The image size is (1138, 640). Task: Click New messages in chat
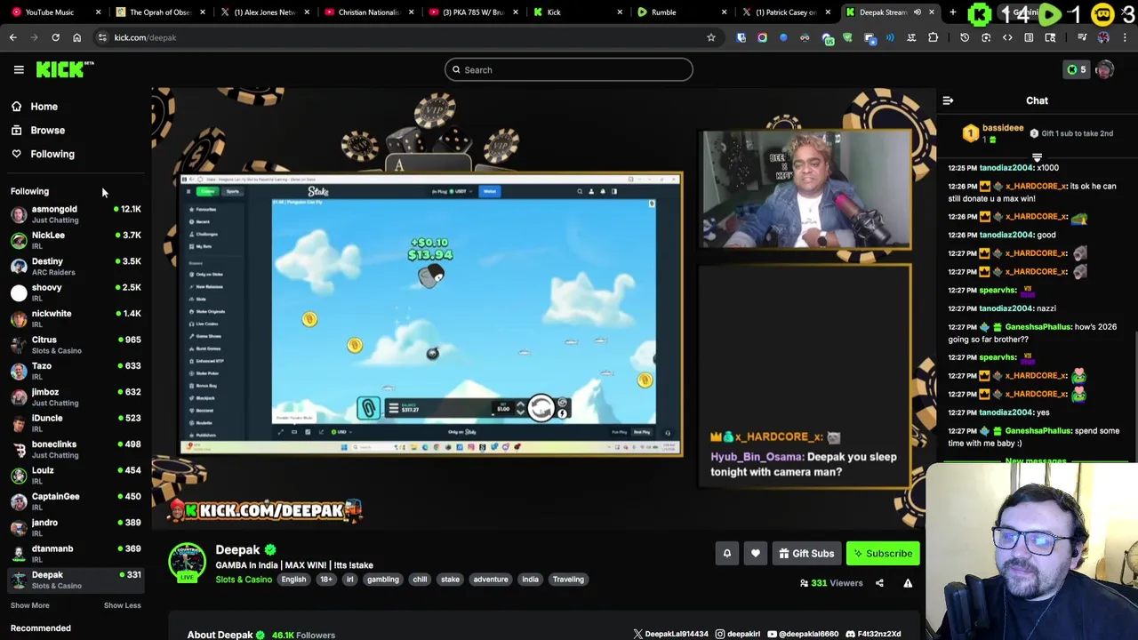tap(1035, 460)
